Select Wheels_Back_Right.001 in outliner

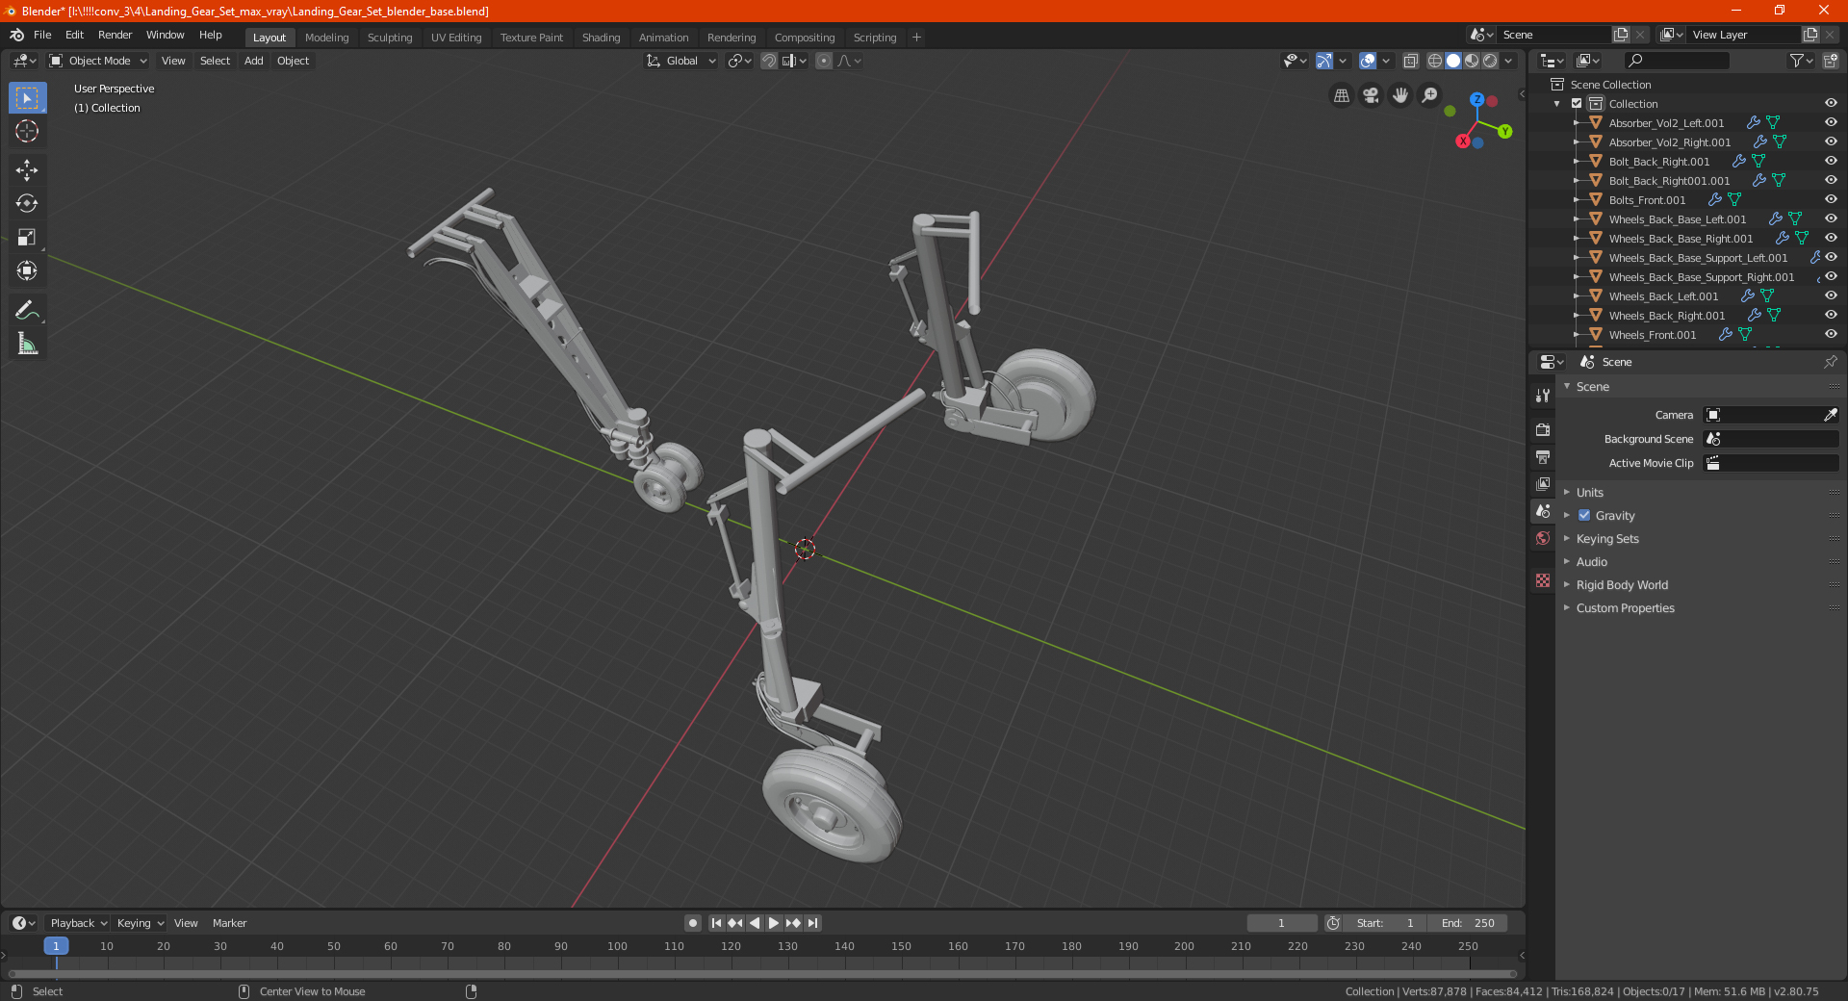tap(1666, 315)
